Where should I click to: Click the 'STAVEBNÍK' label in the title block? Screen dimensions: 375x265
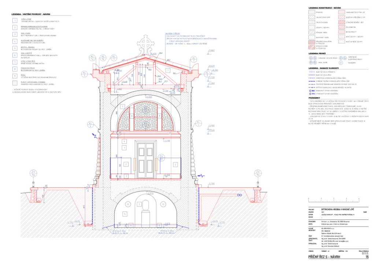312,221
